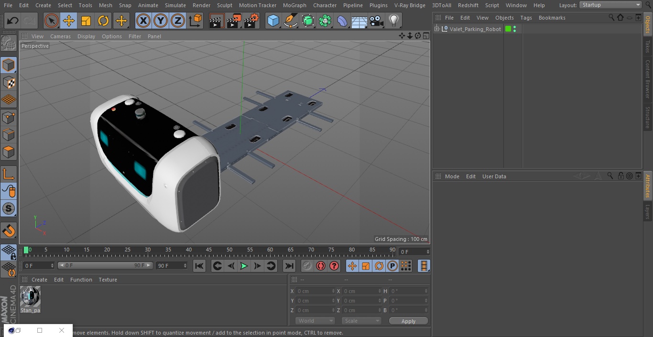Switch to Texture mode icon
The height and width of the screenshot is (337, 653).
[9, 82]
